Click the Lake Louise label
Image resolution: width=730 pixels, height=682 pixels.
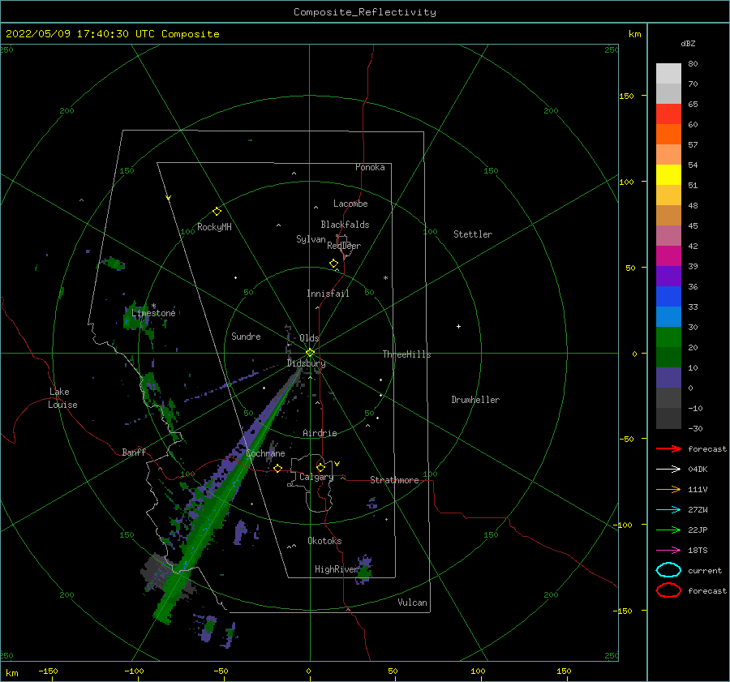62,398
